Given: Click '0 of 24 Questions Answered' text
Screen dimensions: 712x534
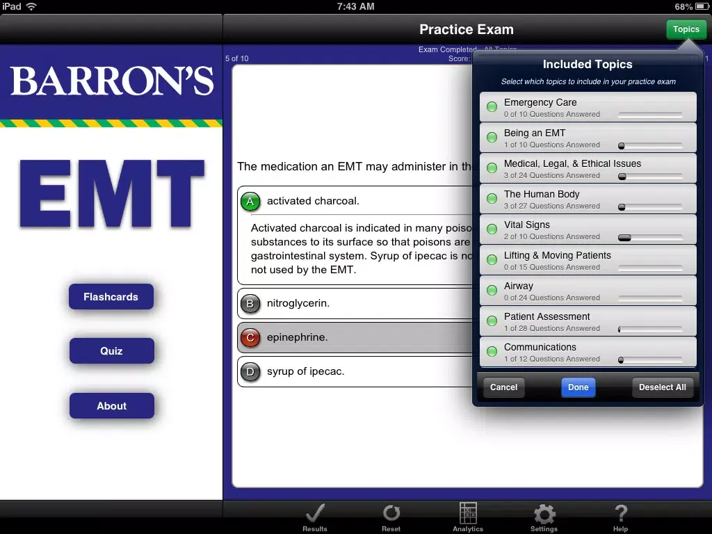Looking at the screenshot, I should coord(551,298).
